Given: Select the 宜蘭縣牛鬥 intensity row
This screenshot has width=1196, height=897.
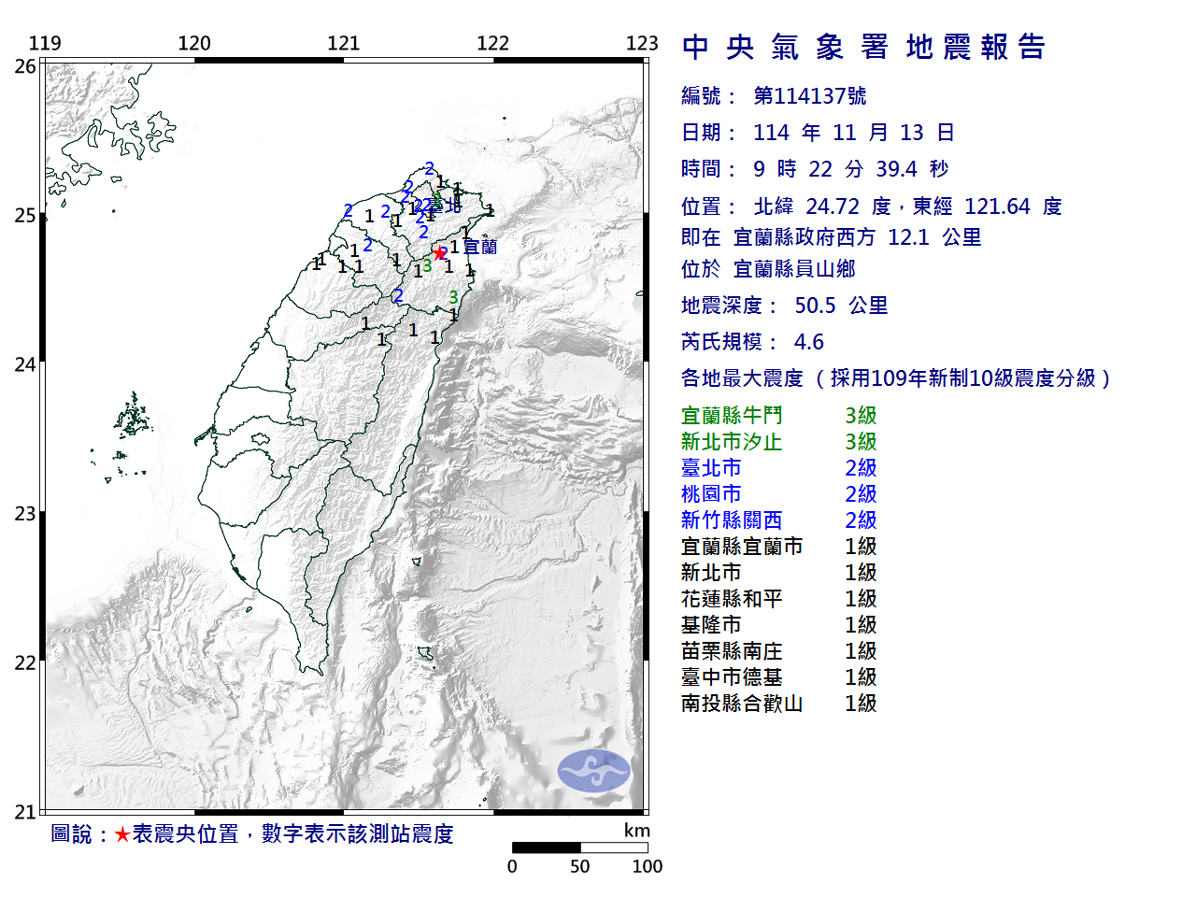Looking at the screenshot, I should [x=778, y=416].
